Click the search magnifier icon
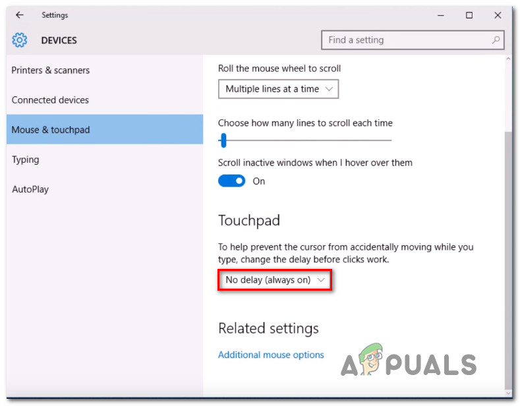This screenshot has width=520, height=406. coord(496,40)
